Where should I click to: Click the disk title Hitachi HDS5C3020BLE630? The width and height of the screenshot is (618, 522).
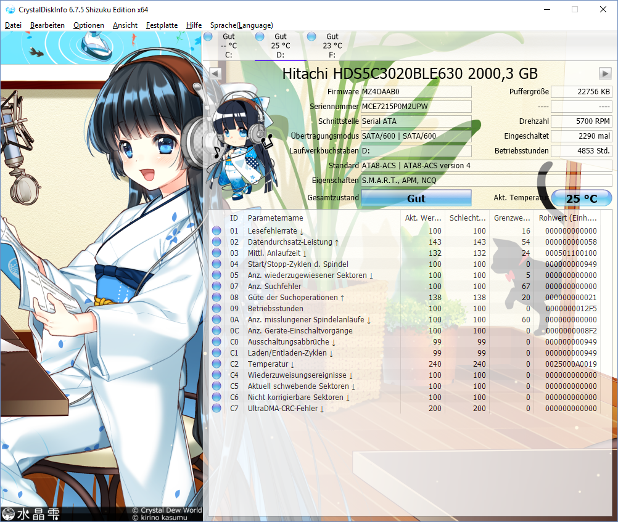point(410,74)
